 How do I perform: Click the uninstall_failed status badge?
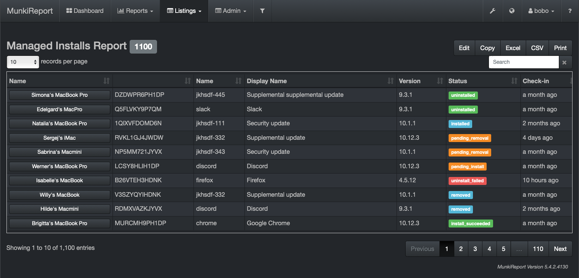(467, 181)
